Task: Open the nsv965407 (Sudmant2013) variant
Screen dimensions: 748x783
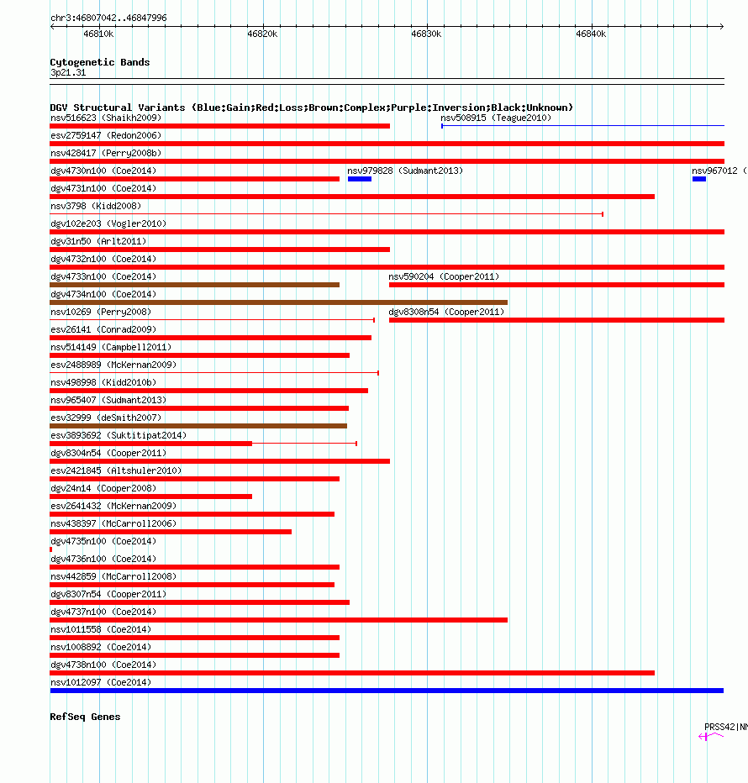Action: point(108,400)
